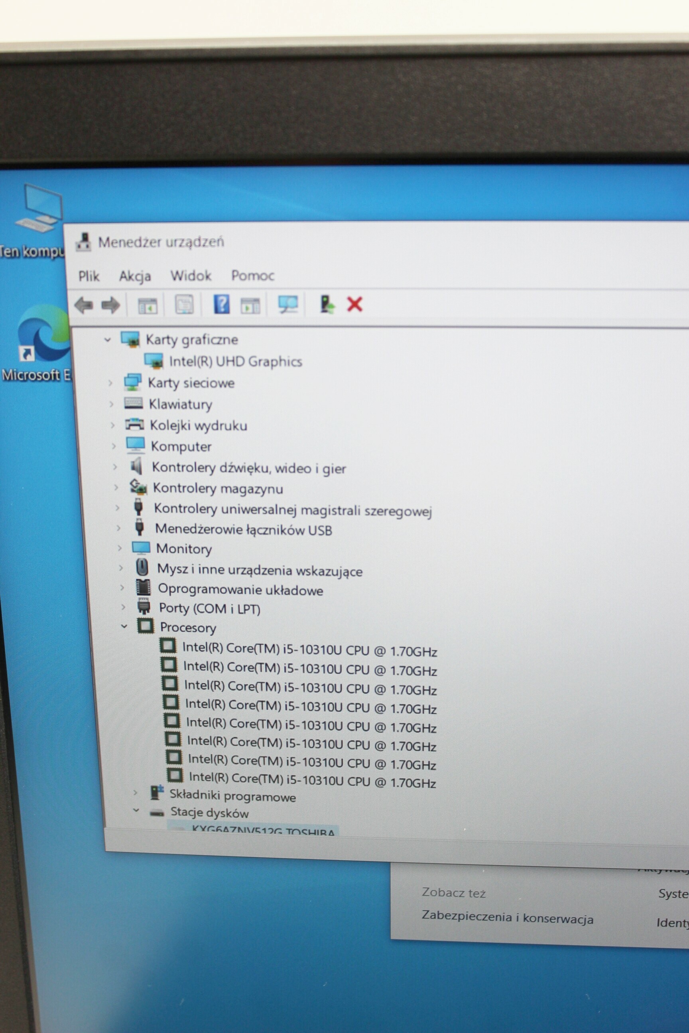Click the Menedżerowie łączników USB icon

coord(140,527)
